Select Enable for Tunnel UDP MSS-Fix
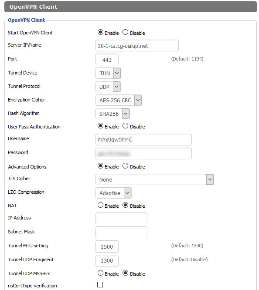 click(100, 273)
